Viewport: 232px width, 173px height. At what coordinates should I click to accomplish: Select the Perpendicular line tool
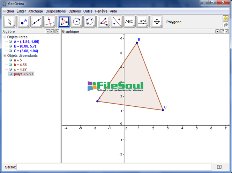pyautogui.click(x=50, y=22)
